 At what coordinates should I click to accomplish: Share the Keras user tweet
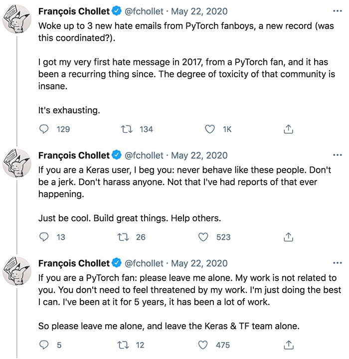288,237
